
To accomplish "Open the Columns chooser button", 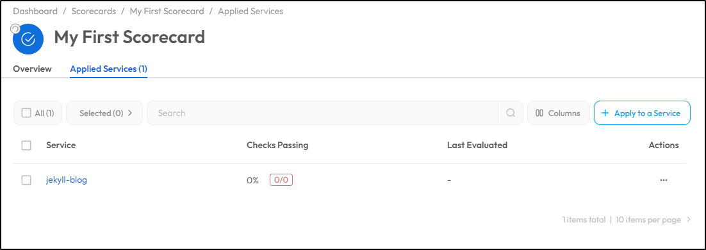I will point(558,113).
